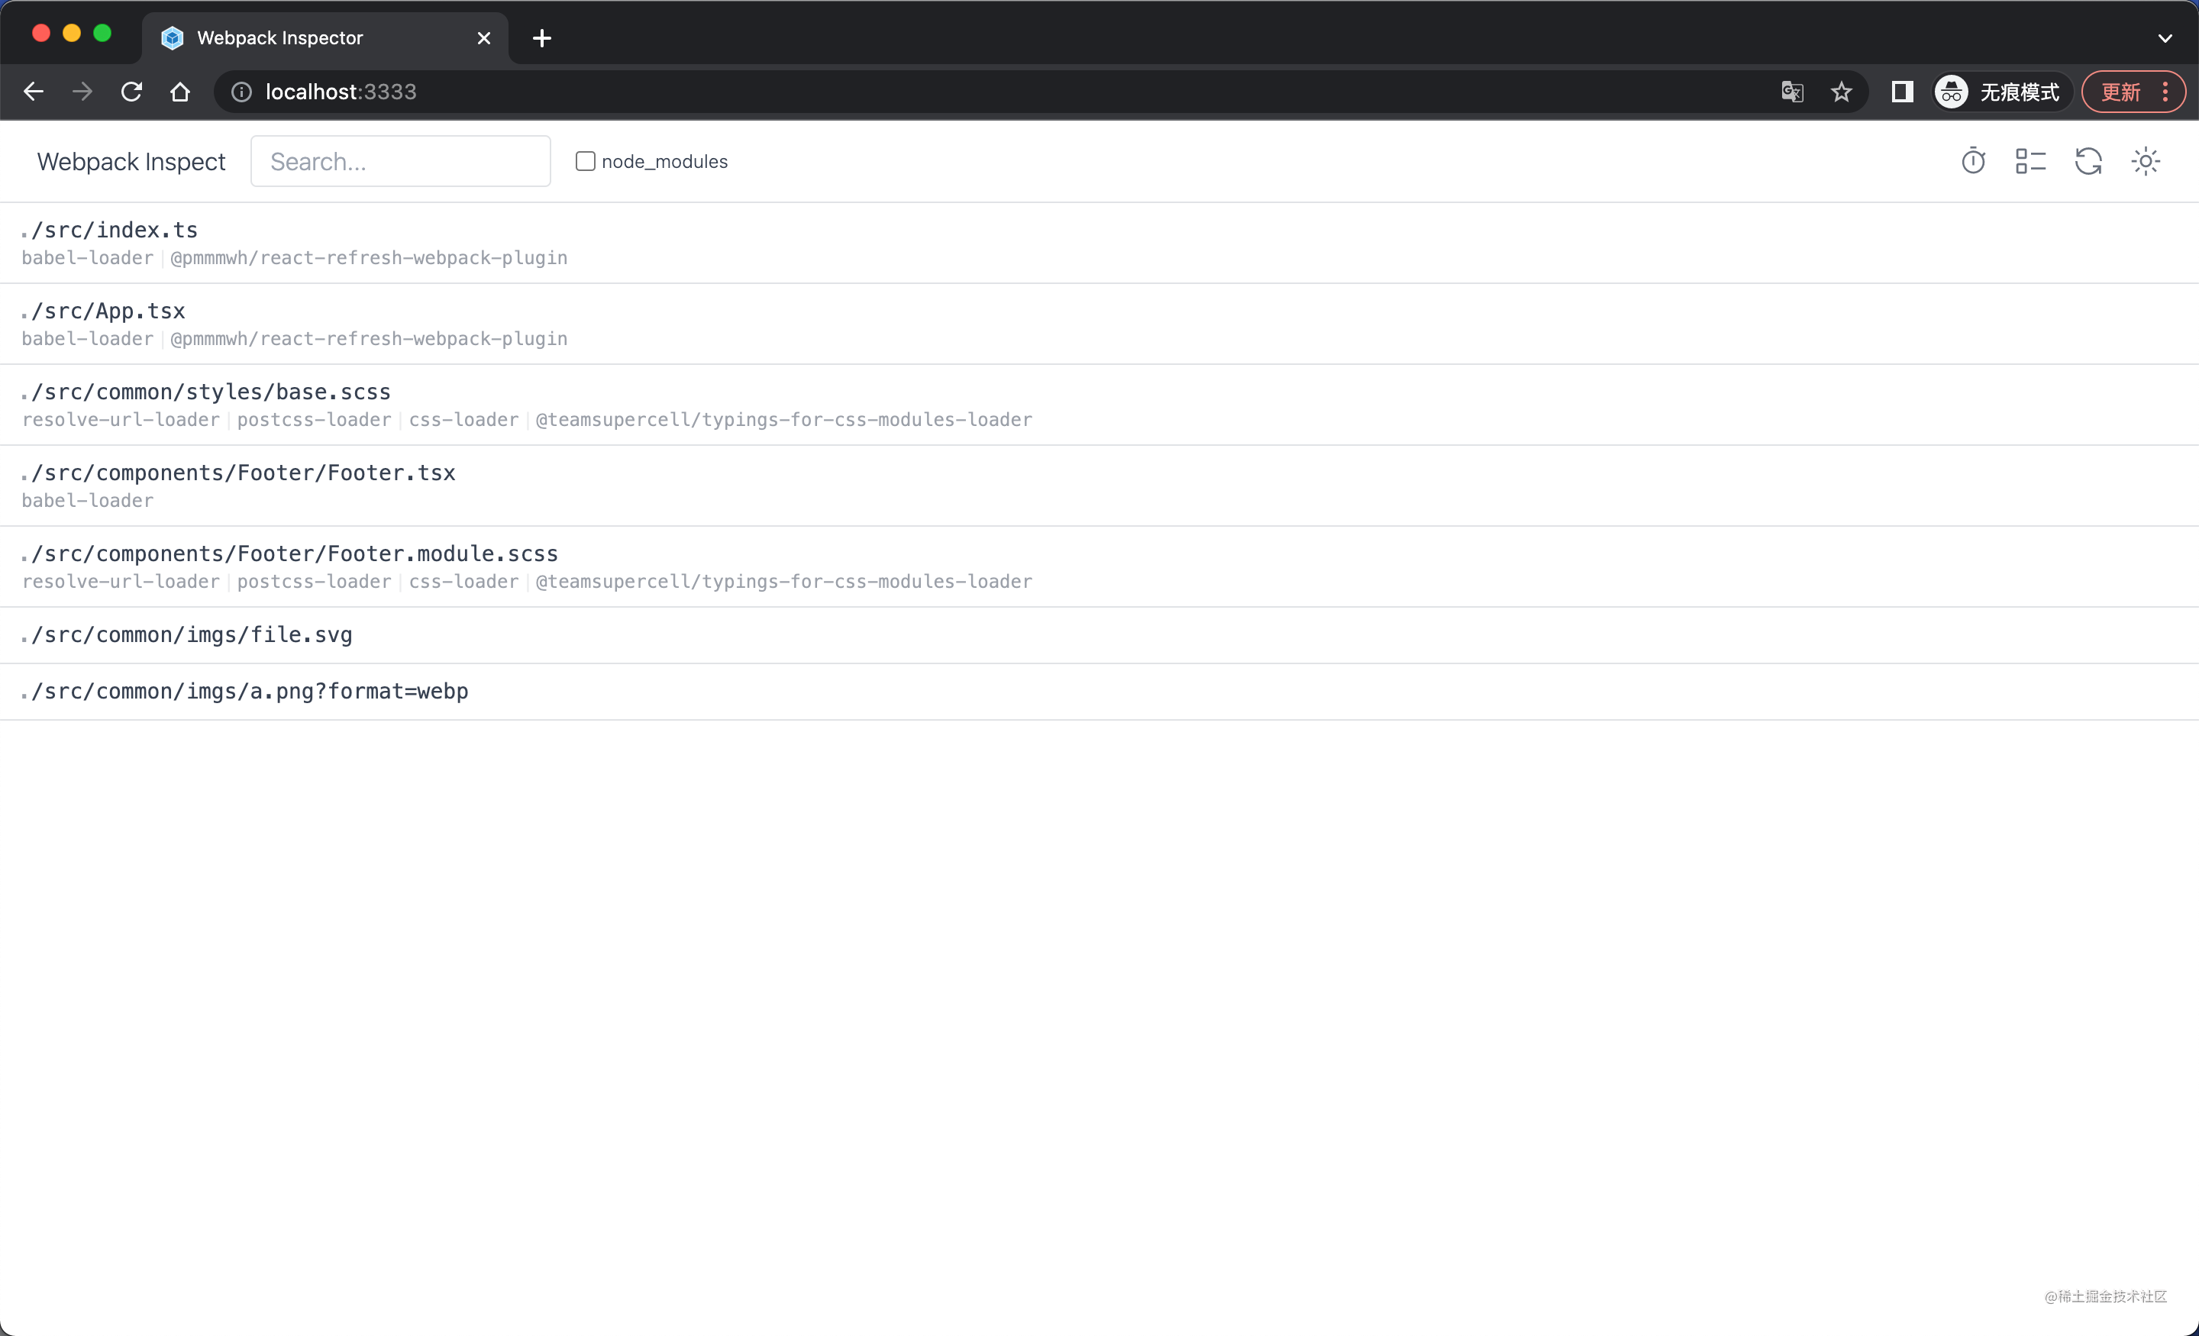The height and width of the screenshot is (1336, 2199).
Task: Open ./src/common/imgs/file.svg module
Action: [x=1099, y=635]
